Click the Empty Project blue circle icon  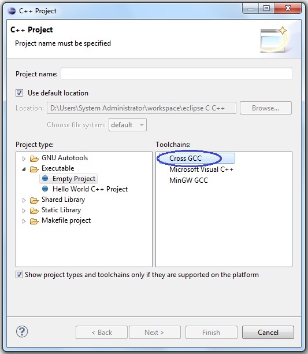click(45, 178)
